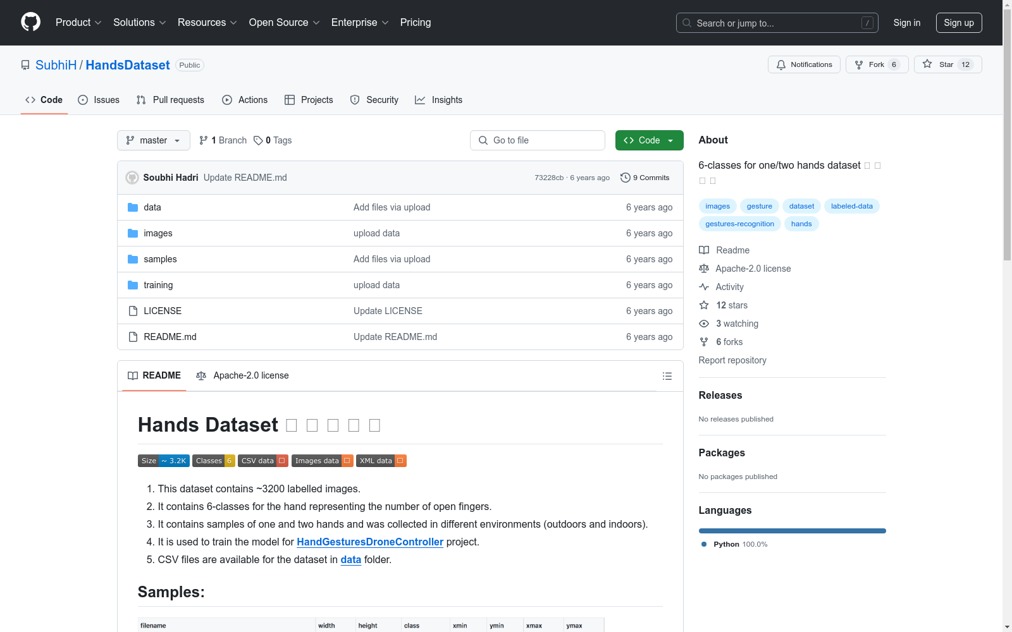Image resolution: width=1012 pixels, height=632 pixels.
Task: Click the magnifier icon in Go to file
Action: [x=483, y=140]
